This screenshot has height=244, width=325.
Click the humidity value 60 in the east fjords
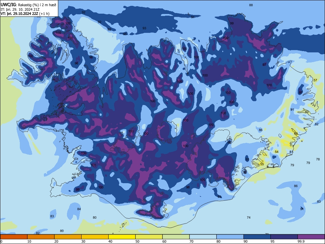[x=307, y=112]
